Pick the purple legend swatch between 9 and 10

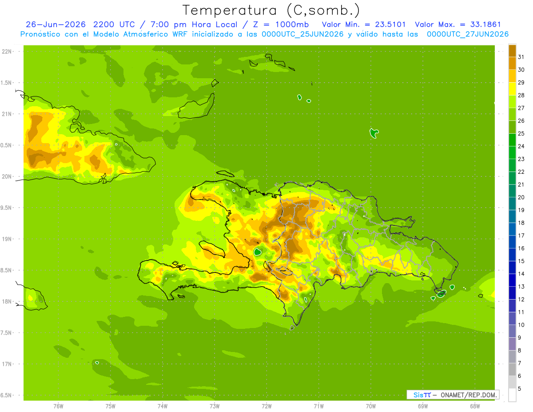(x=512, y=331)
